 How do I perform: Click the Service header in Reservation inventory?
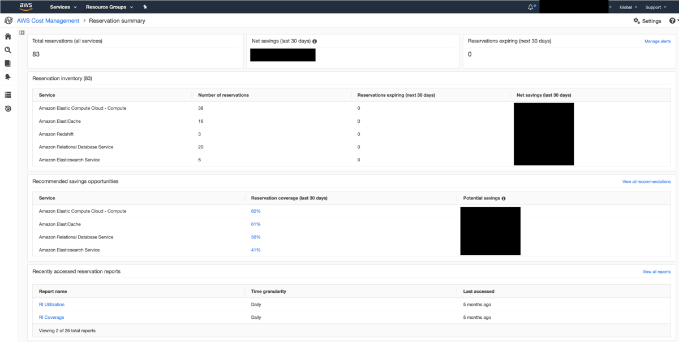(x=47, y=95)
